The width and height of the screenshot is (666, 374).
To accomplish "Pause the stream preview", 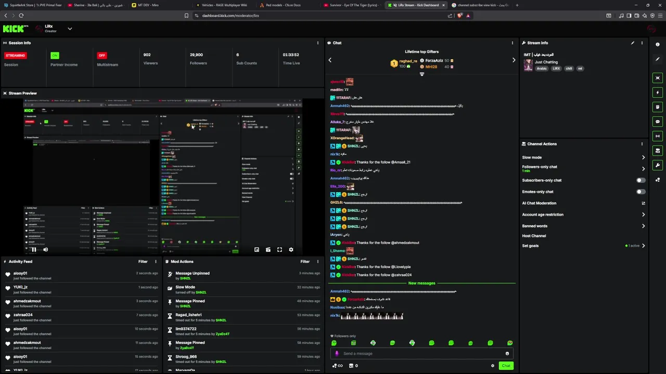I will [x=34, y=250].
